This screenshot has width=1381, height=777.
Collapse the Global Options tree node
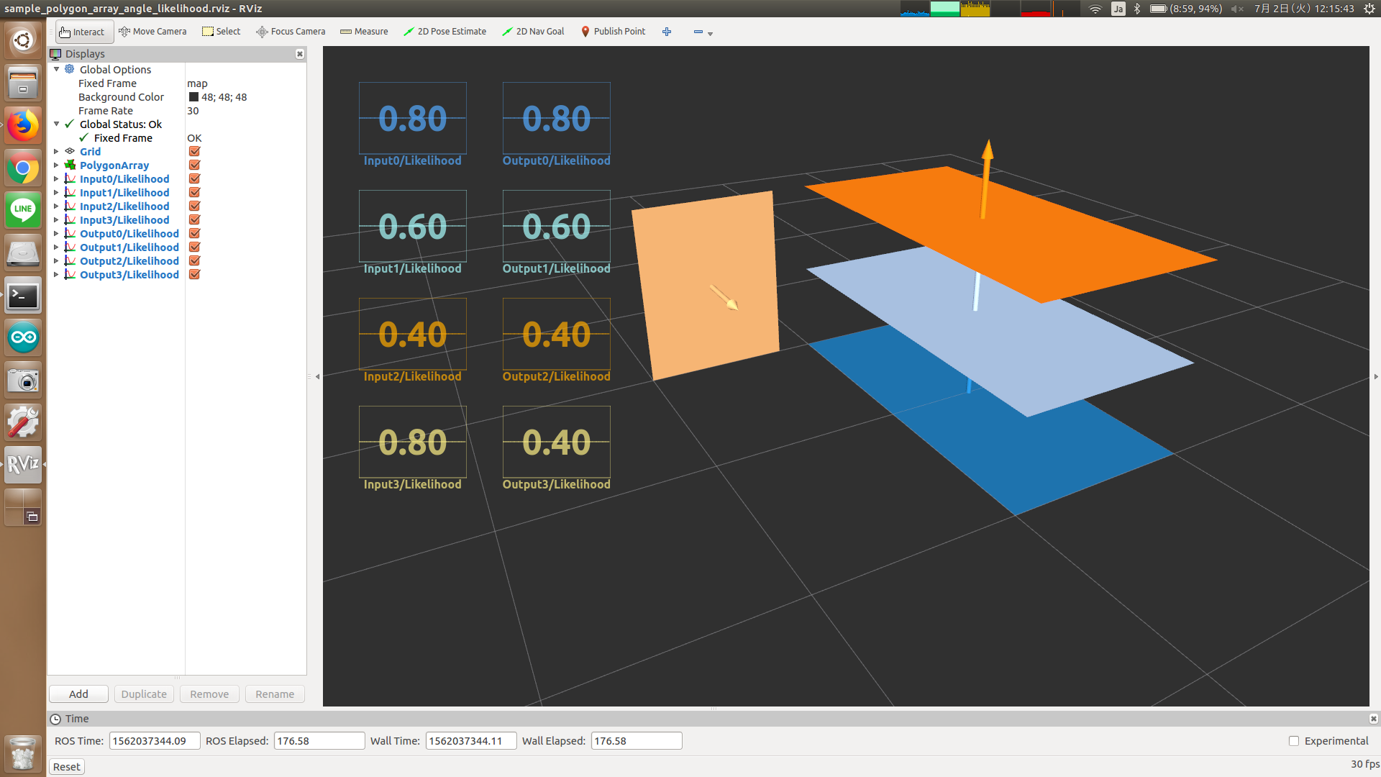pos(57,69)
